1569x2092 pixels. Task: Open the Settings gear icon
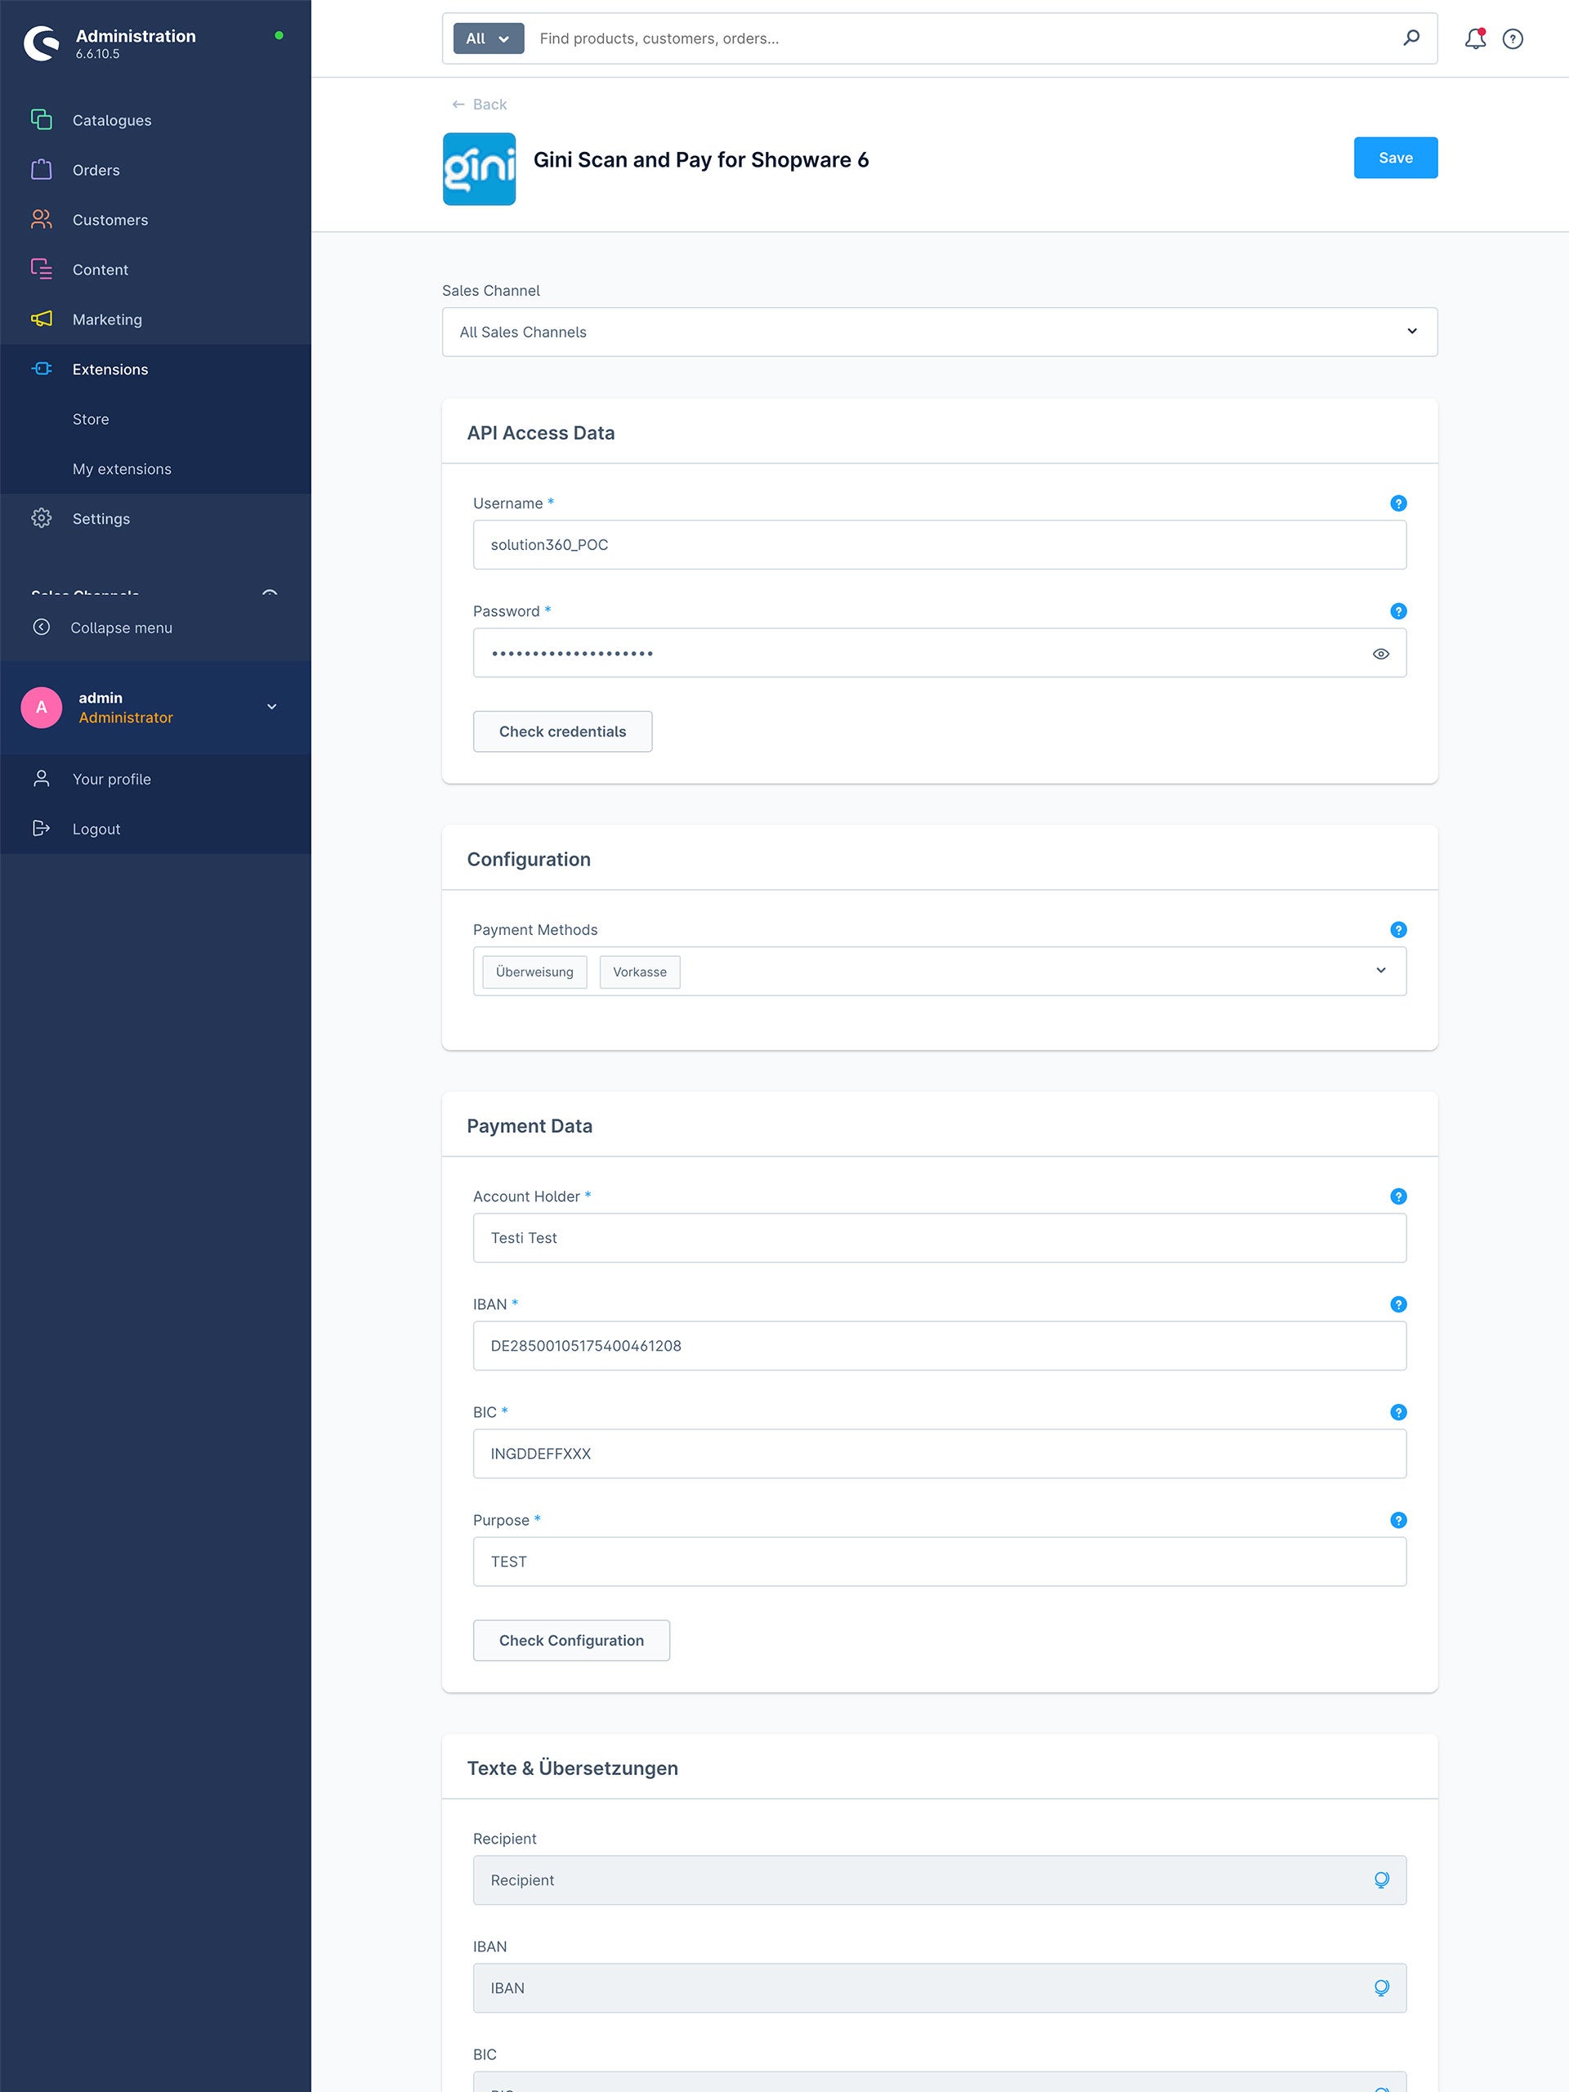click(41, 517)
